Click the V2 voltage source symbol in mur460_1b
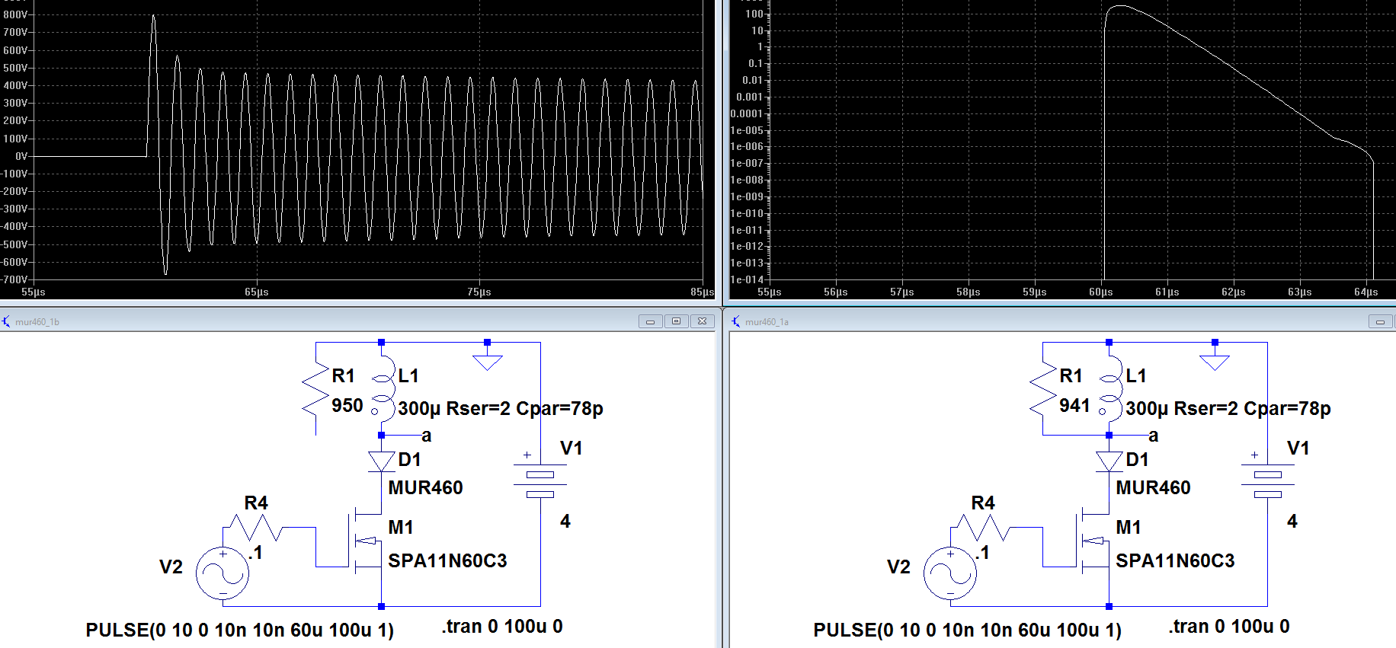The image size is (1396, 648). click(x=223, y=573)
